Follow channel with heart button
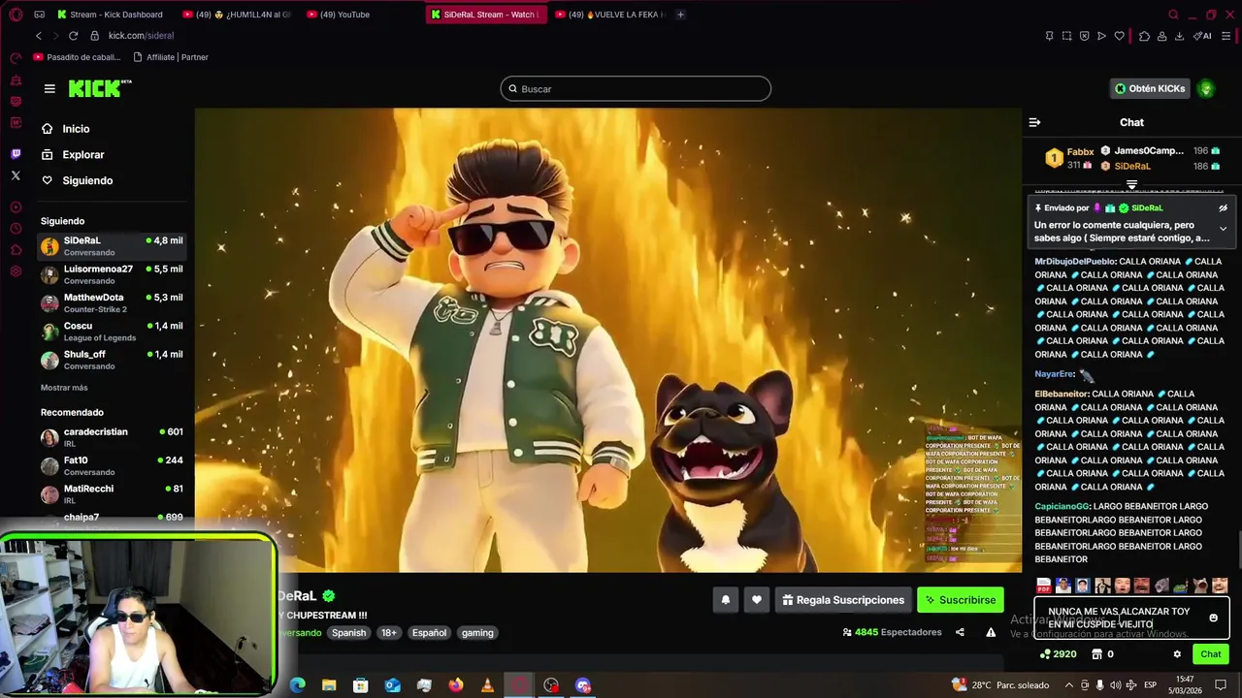The width and height of the screenshot is (1242, 698). (x=757, y=600)
